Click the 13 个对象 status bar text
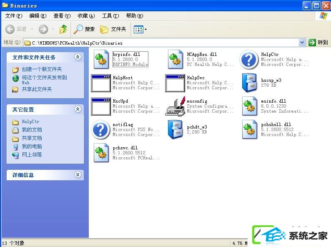This screenshot has width=331, height=247. pos(13,243)
